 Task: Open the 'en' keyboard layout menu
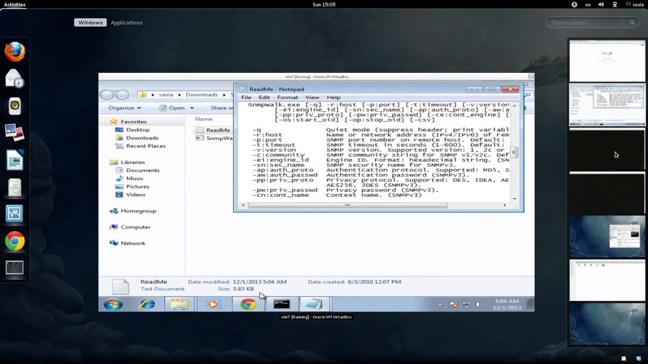(x=588, y=5)
